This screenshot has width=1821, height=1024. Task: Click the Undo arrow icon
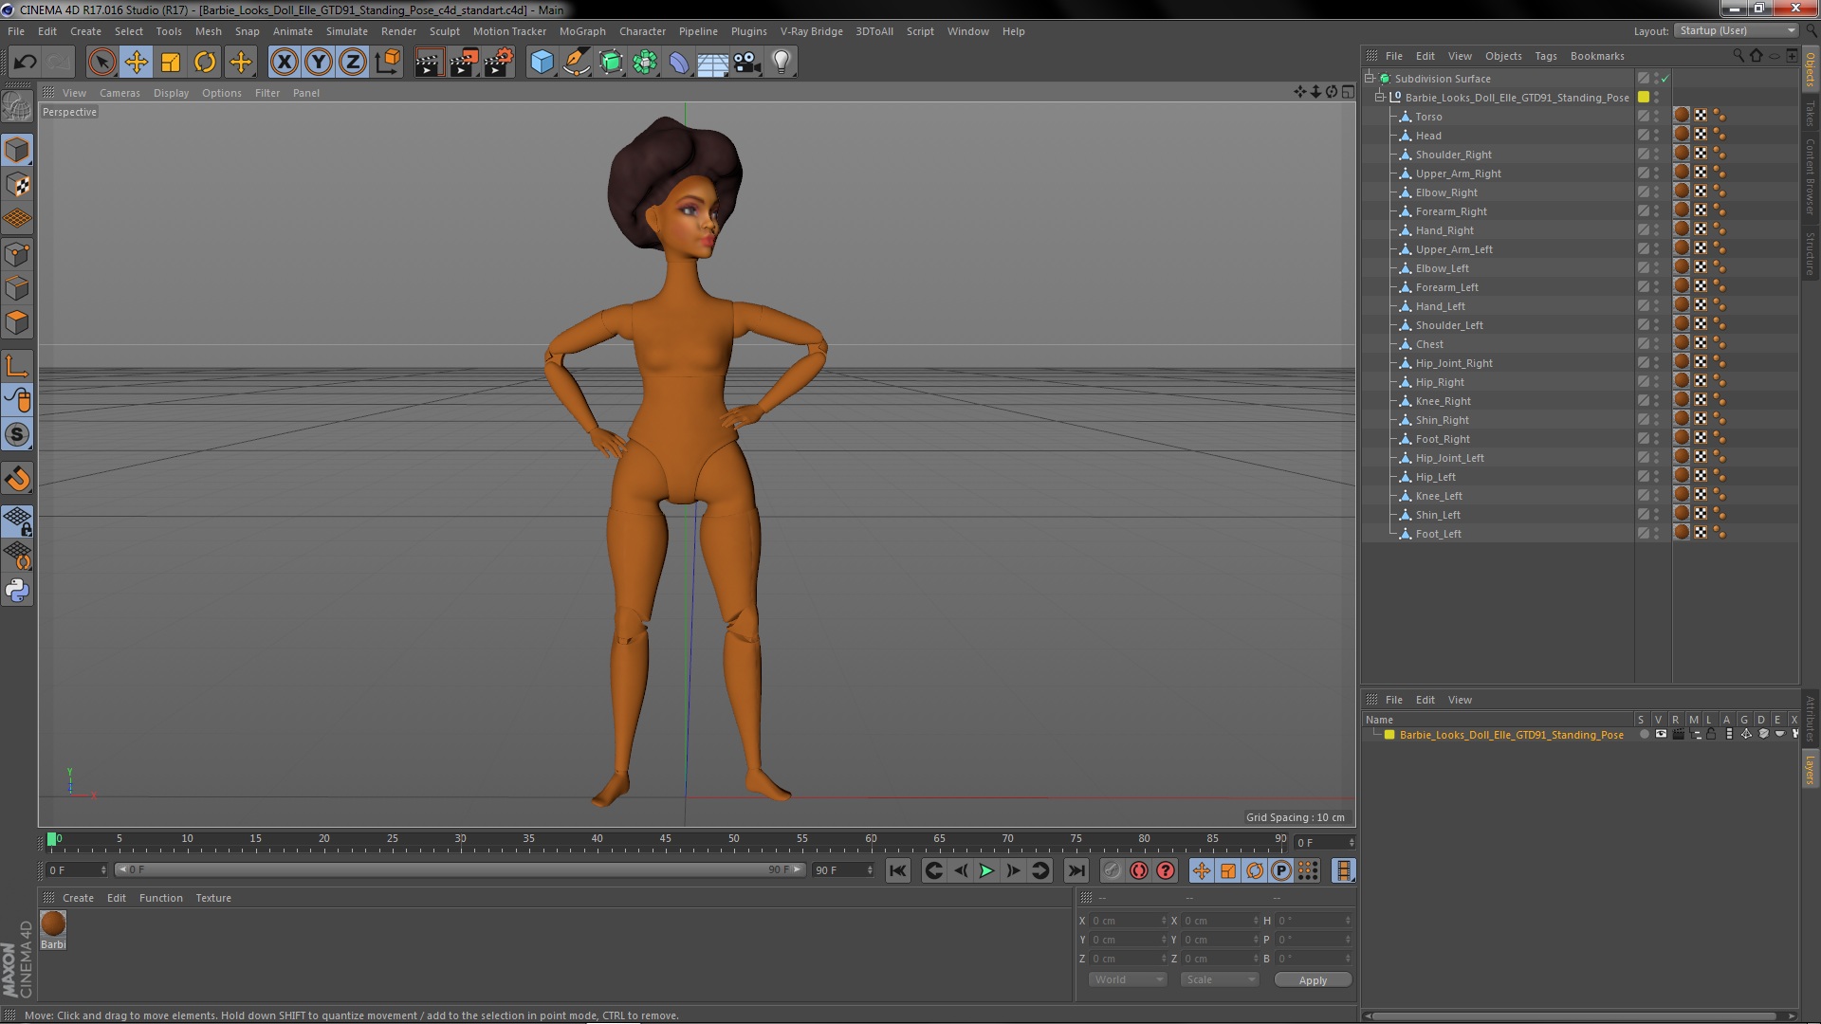tap(25, 63)
